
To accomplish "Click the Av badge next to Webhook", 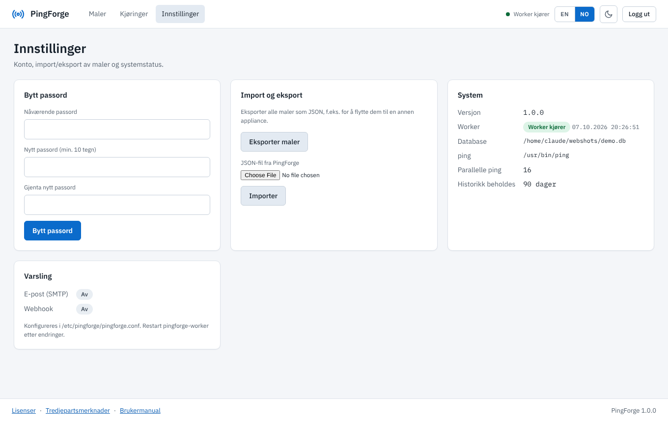I will click(x=84, y=309).
